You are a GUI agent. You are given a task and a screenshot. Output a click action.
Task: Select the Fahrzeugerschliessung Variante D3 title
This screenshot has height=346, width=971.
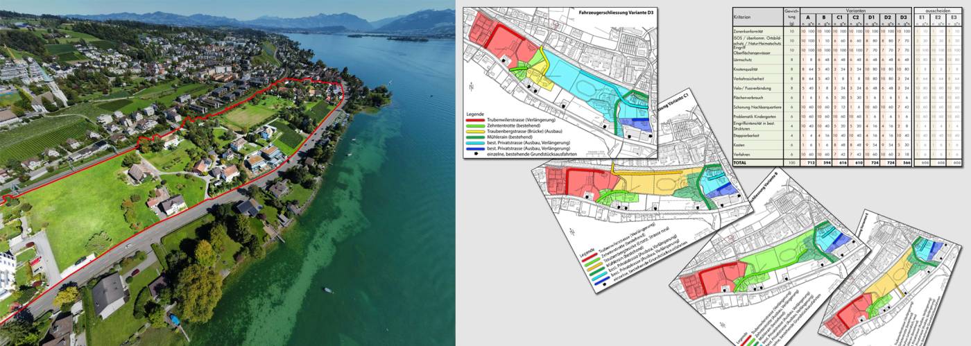(616, 12)
